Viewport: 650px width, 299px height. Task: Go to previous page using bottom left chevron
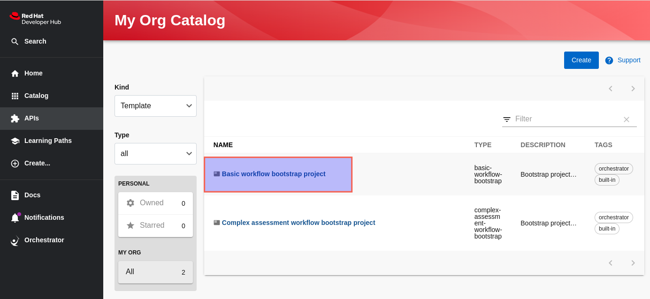[x=611, y=263]
